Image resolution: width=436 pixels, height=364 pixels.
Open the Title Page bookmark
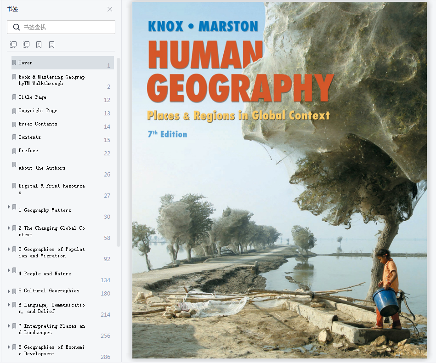click(x=33, y=97)
